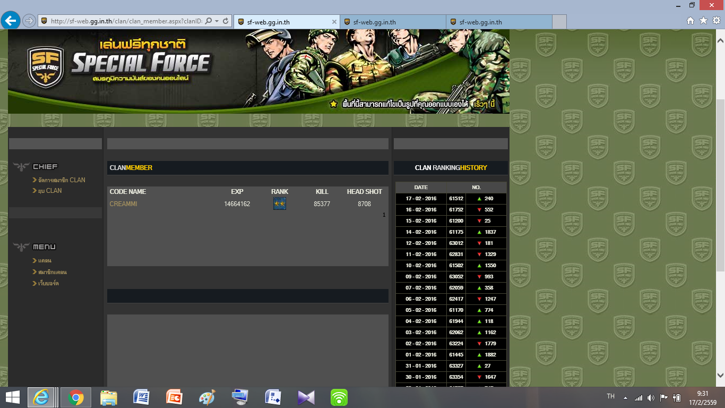
Task: Open PowerPoint from the taskbar
Action: (x=174, y=397)
